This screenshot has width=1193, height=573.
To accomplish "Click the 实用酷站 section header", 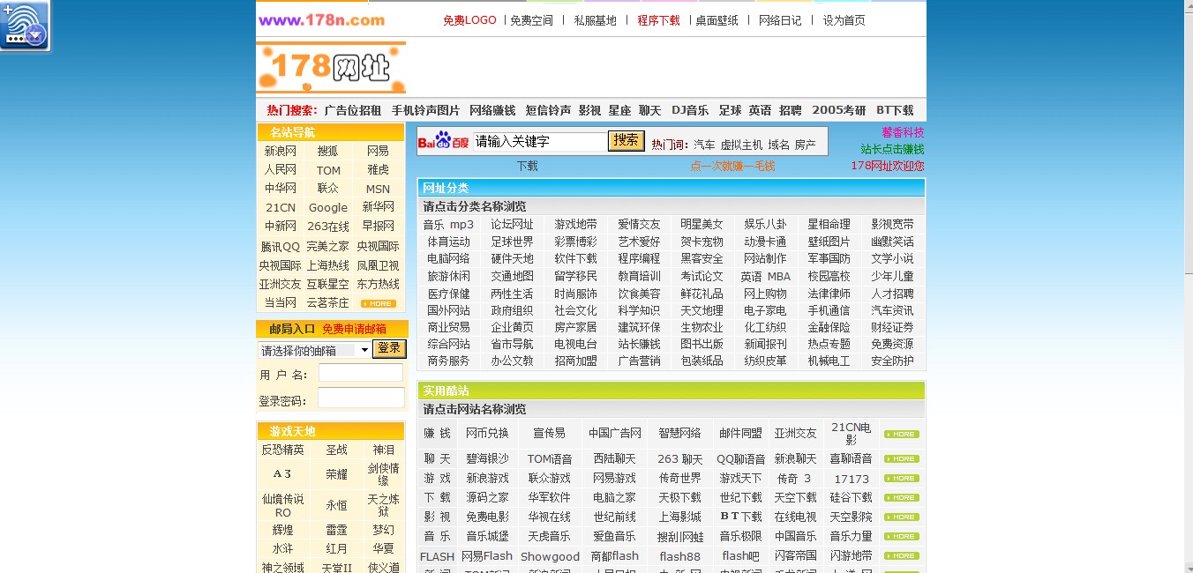I will click(x=671, y=391).
